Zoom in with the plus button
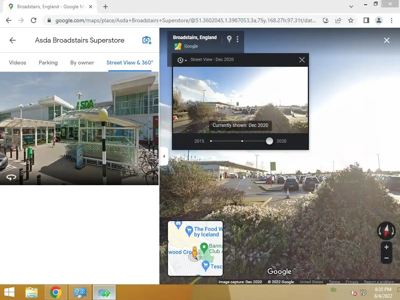This screenshot has height=300, width=400. (x=386, y=247)
